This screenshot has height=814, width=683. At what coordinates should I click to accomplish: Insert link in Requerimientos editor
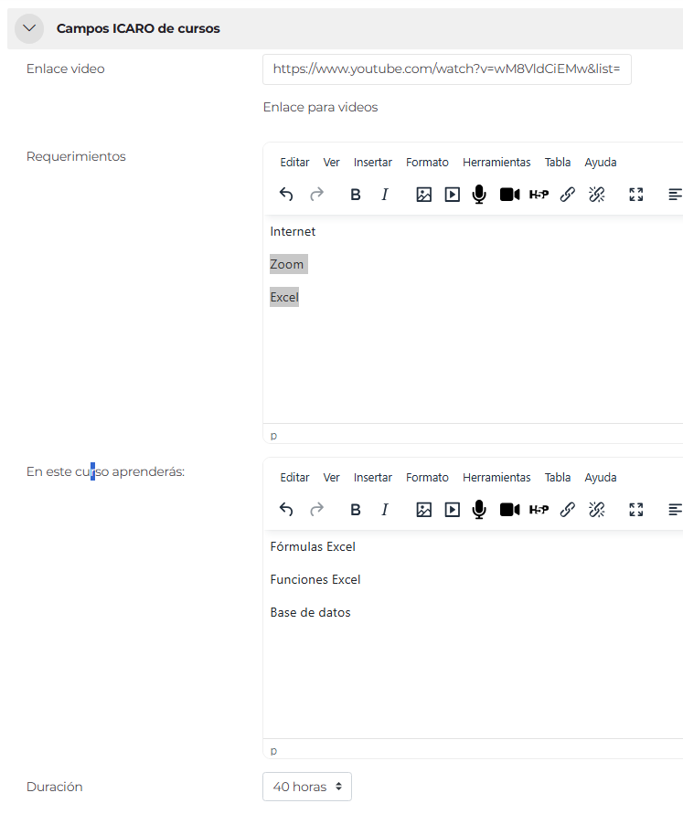tap(567, 195)
